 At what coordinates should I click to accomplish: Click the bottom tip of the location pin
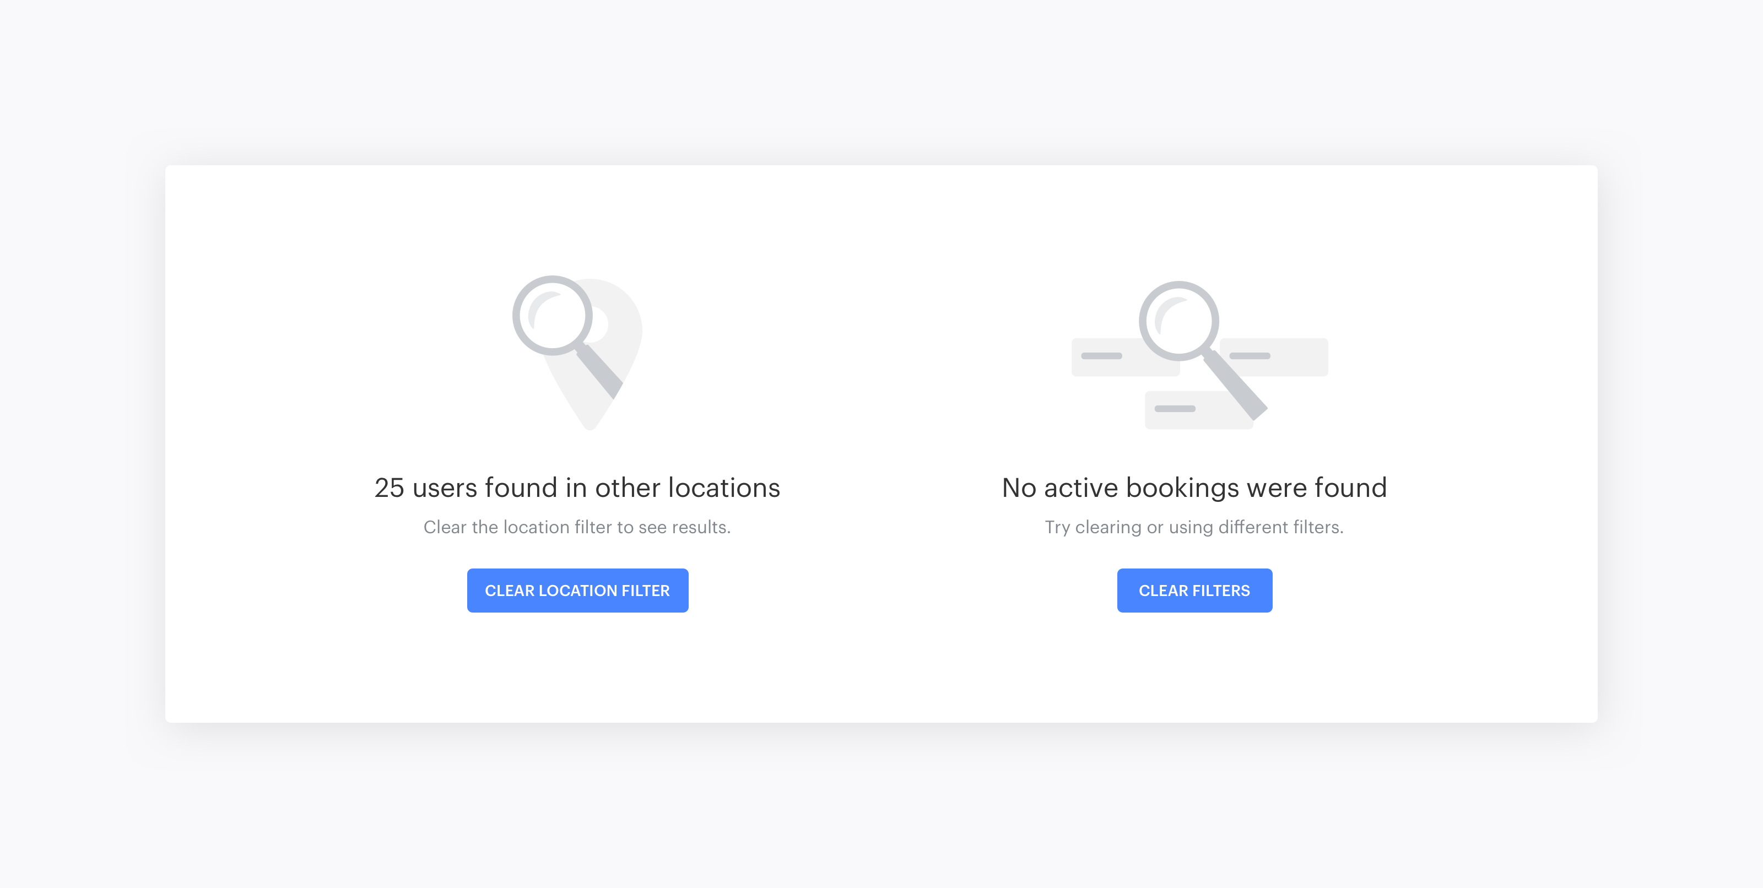pos(590,424)
